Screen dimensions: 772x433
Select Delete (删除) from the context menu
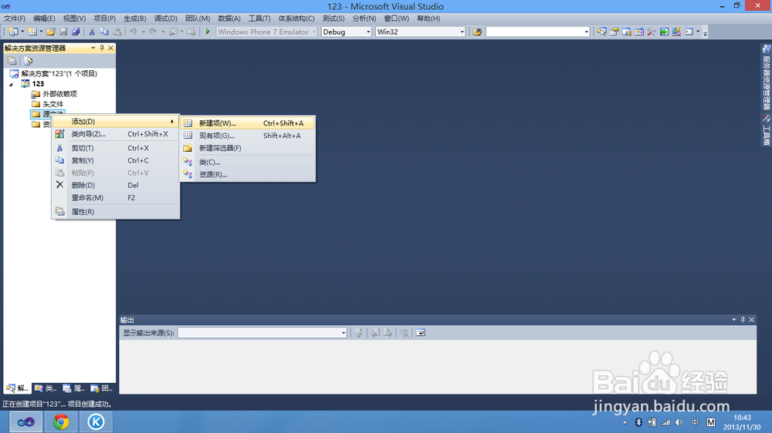[116, 185]
